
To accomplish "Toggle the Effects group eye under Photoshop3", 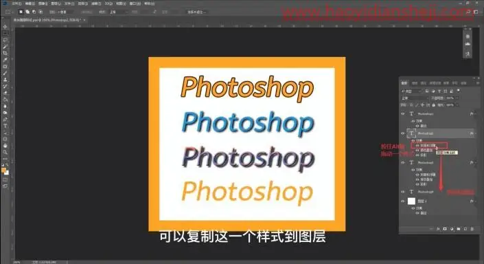I will tap(413, 170).
